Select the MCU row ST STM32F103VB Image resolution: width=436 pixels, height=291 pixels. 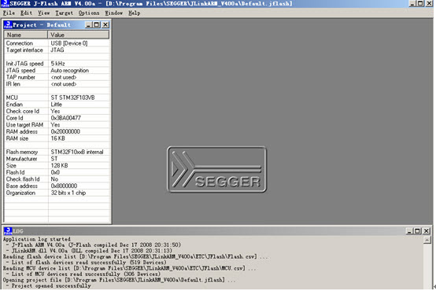[57, 98]
